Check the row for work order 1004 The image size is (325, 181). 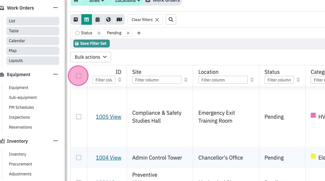pos(79,158)
